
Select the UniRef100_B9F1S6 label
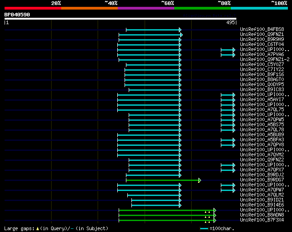pyautogui.click(x=262, y=74)
